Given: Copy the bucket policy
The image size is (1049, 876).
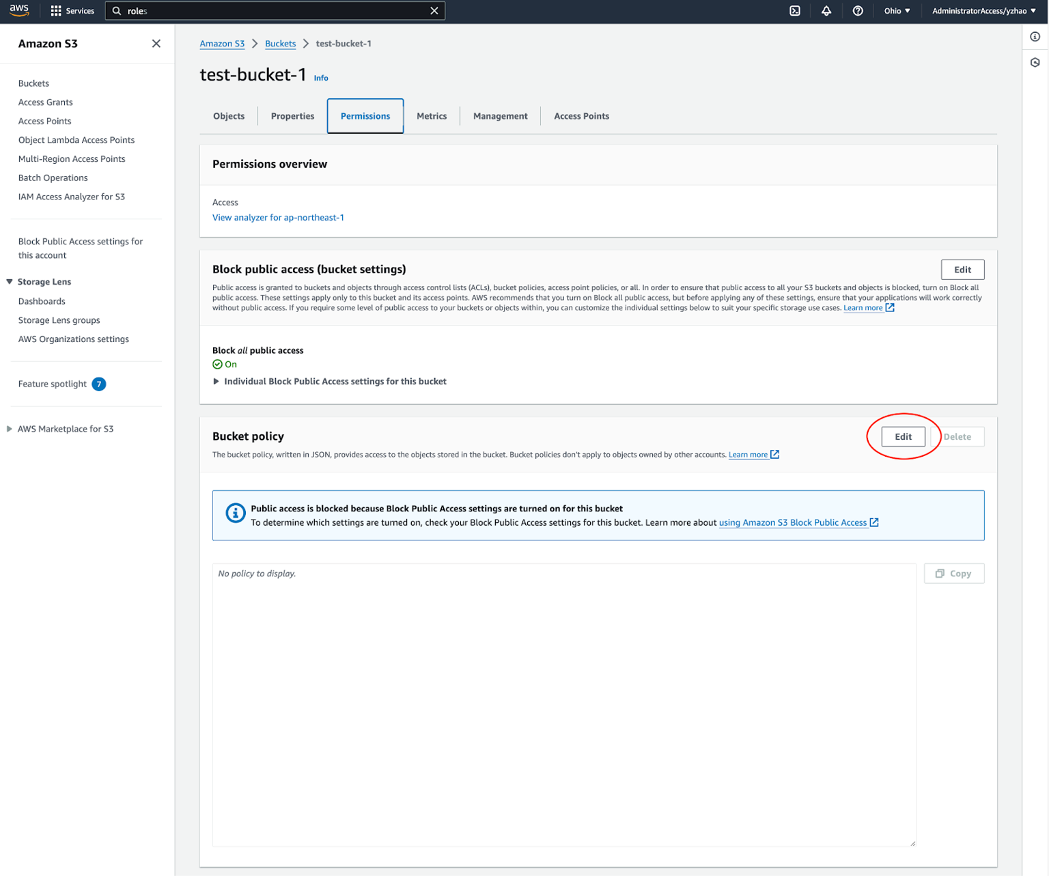Looking at the screenshot, I should click(953, 574).
